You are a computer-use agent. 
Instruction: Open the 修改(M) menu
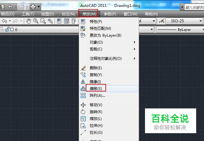(89, 14)
